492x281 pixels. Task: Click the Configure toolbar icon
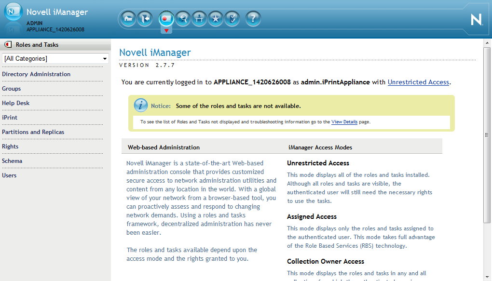[199, 19]
